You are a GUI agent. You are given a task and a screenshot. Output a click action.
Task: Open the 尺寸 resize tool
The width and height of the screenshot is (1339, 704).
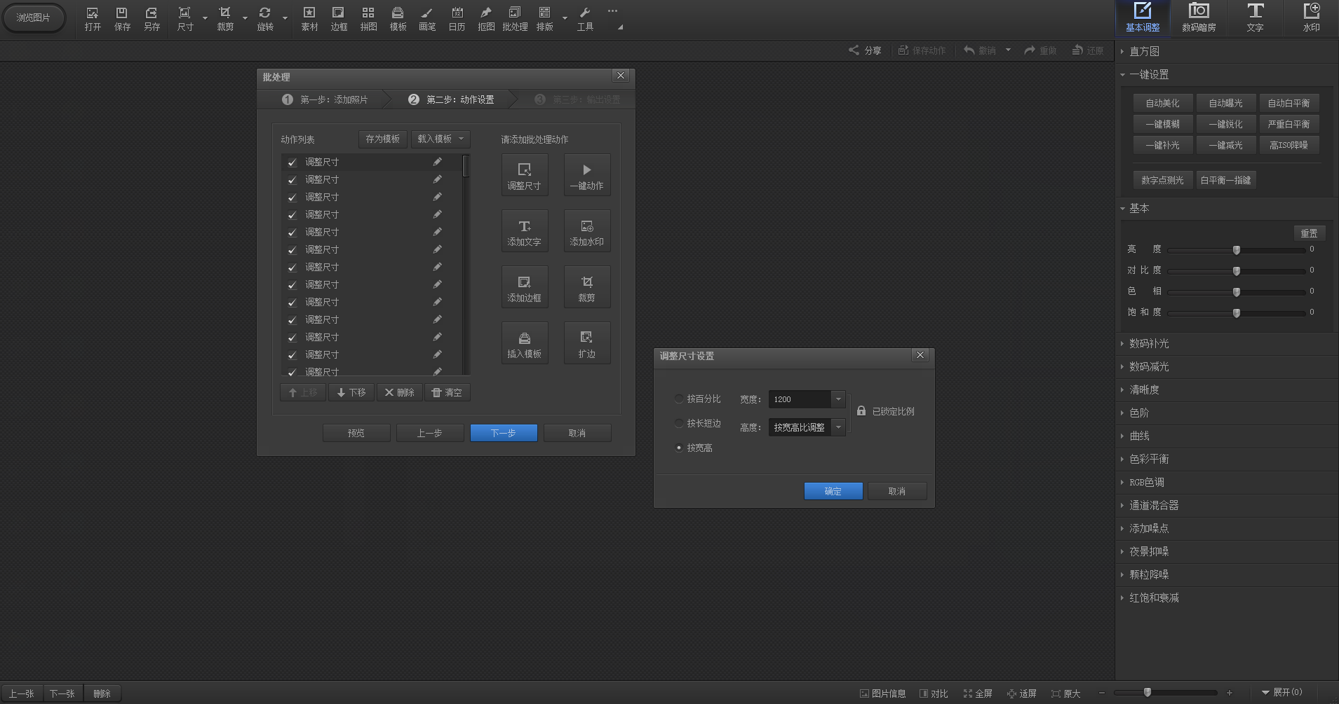pos(184,19)
